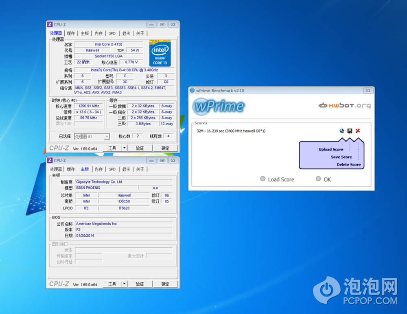Click the BIOS version value 'F2'
This screenshot has height=314, width=407.
point(124,230)
